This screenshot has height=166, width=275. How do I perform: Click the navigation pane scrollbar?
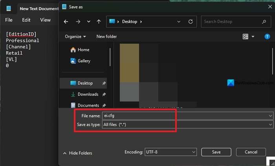click(110, 57)
